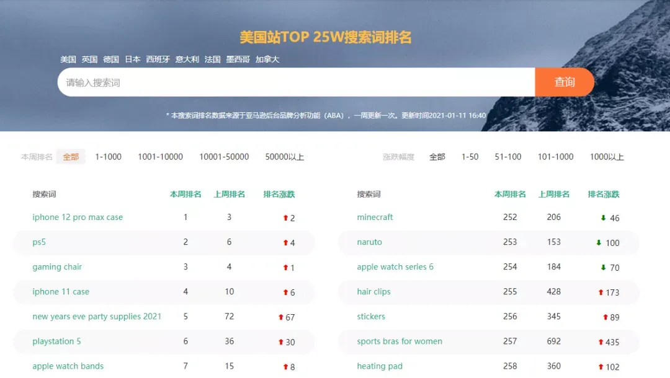Open the iphone 12 pro max case keyword

coord(78,217)
